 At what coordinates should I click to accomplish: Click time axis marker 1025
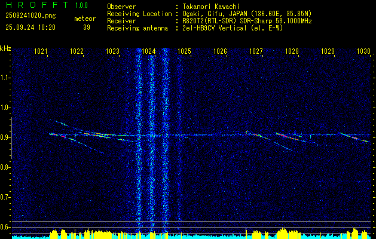[x=184, y=51]
